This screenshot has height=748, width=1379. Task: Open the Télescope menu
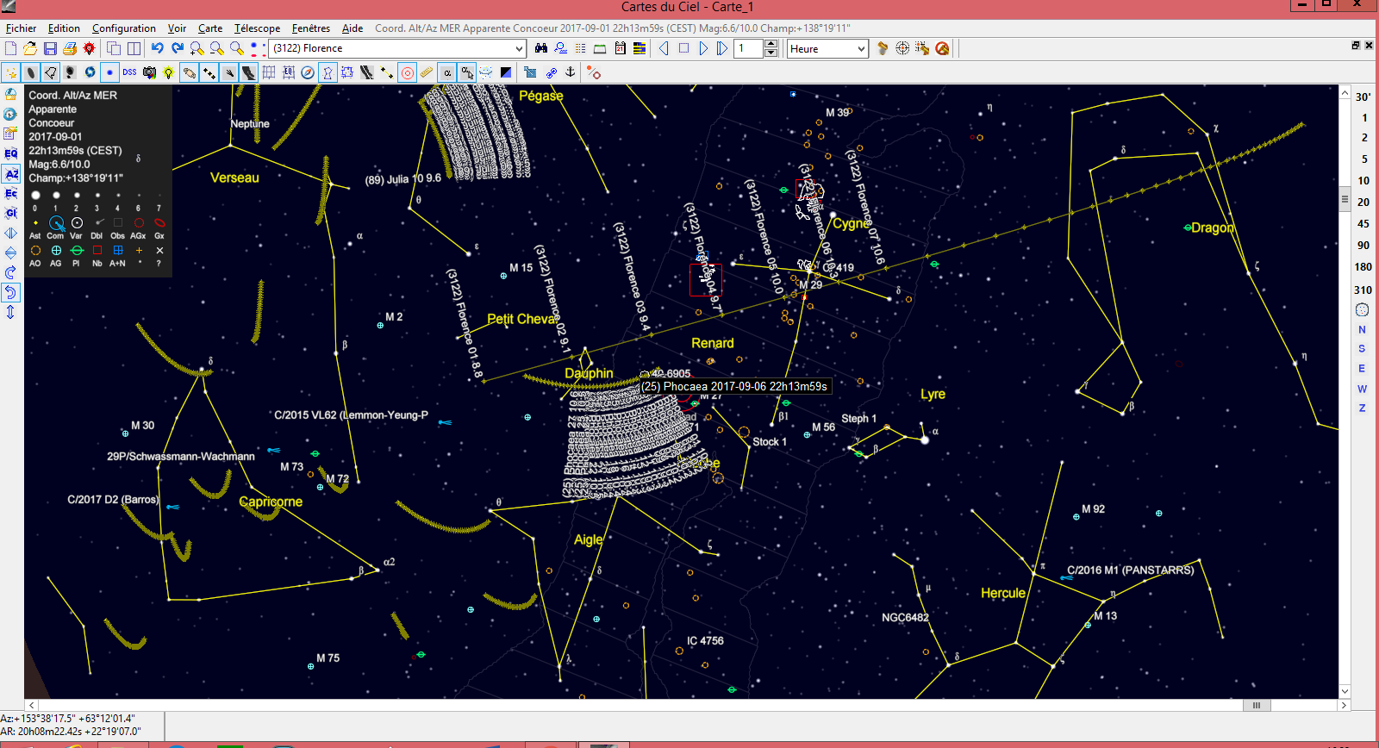[x=257, y=28]
